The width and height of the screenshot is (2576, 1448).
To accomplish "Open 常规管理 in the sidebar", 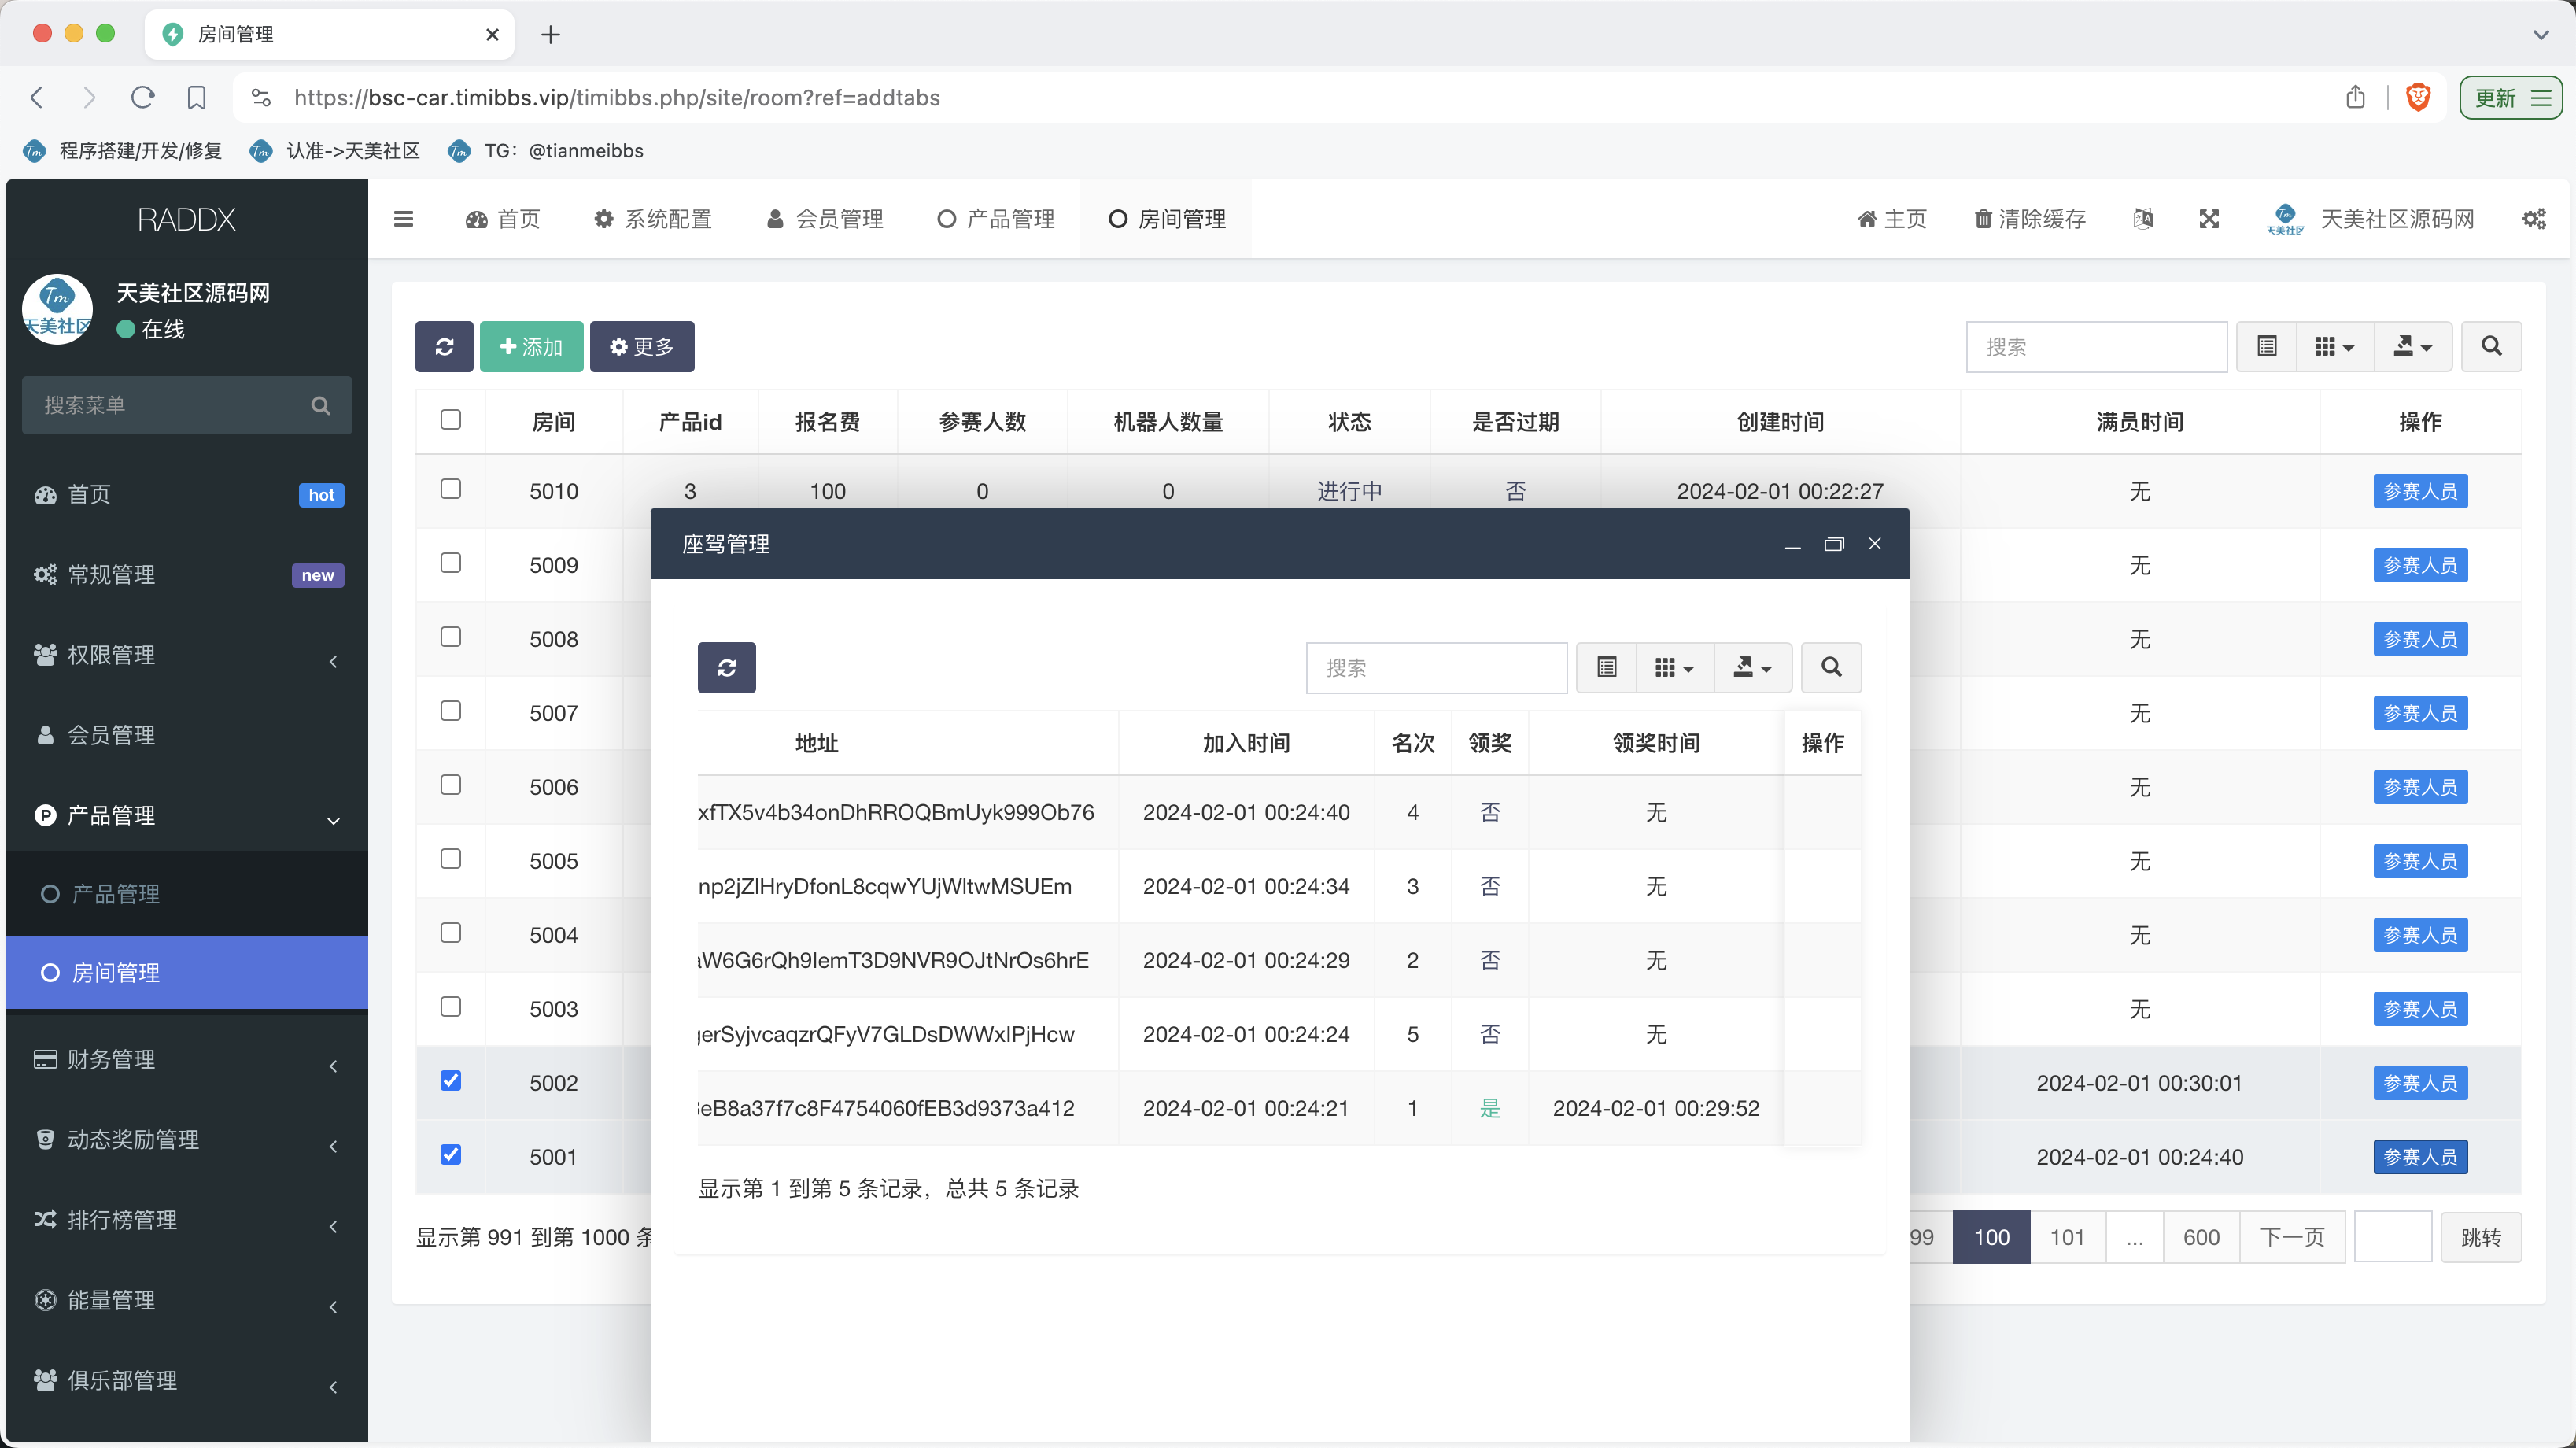I will (187, 575).
